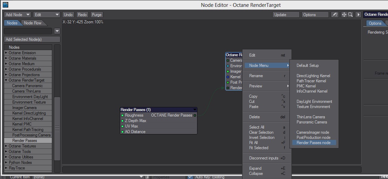Choose DayLight Environment from submenu
This screenshot has height=179, width=388.
coord(314,102)
